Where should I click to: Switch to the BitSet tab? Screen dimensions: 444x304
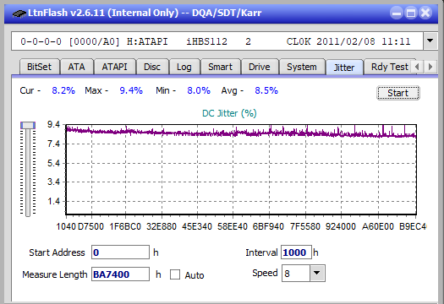[x=40, y=67]
